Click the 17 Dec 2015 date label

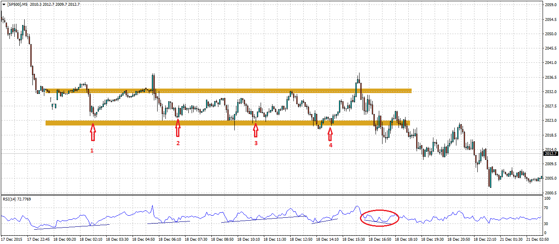[11, 239]
